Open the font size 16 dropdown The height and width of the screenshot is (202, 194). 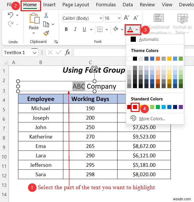coord(119,18)
